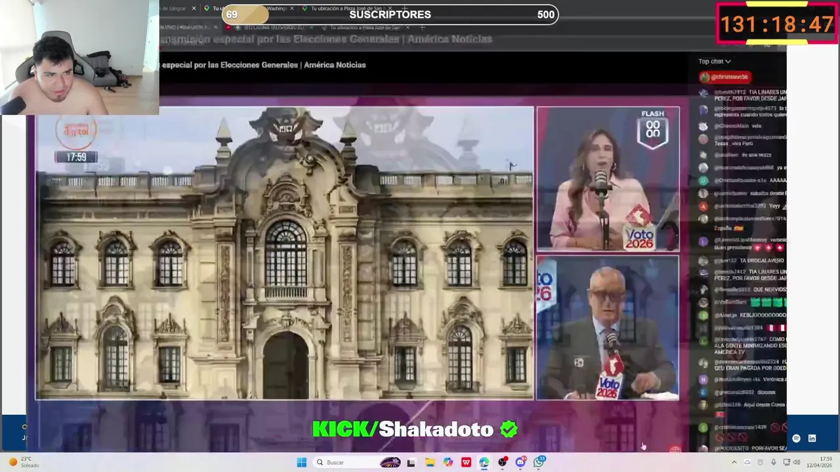This screenshot has height=472, width=840.
Task: Close the Washington maps browser tab
Action: click(x=293, y=9)
